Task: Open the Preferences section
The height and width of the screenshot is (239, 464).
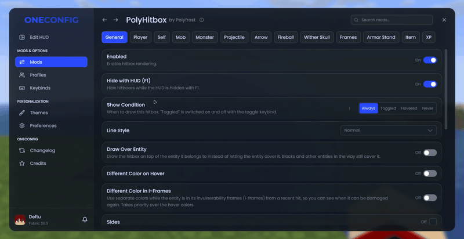Action: coord(51,126)
